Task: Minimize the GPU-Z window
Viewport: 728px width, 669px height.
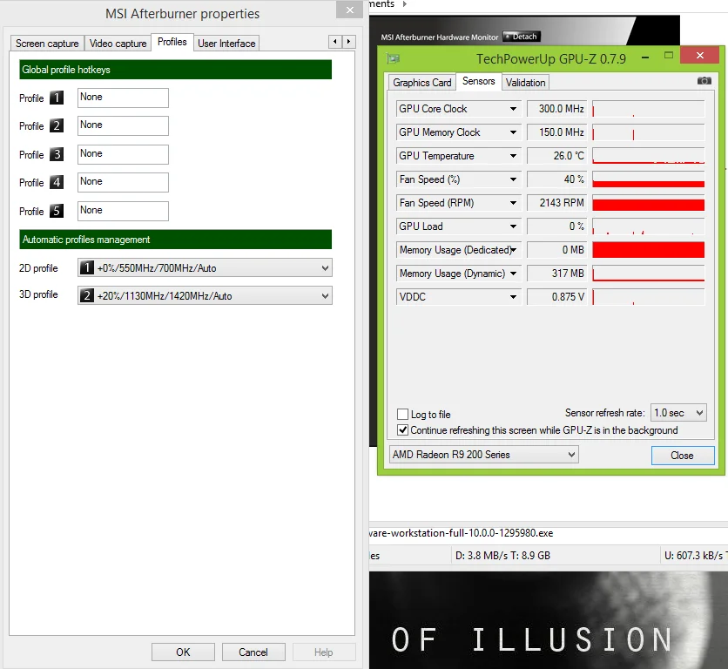Action: 645,57
